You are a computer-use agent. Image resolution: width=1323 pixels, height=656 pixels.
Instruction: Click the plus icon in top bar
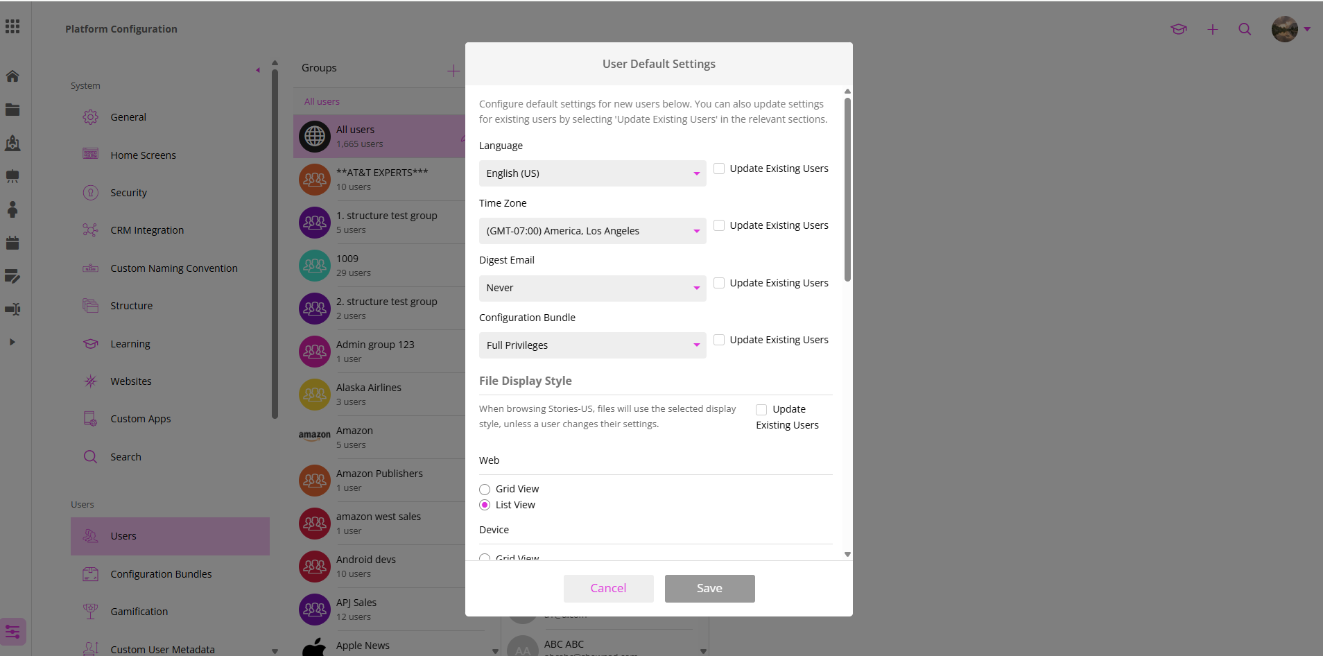coord(1212,29)
